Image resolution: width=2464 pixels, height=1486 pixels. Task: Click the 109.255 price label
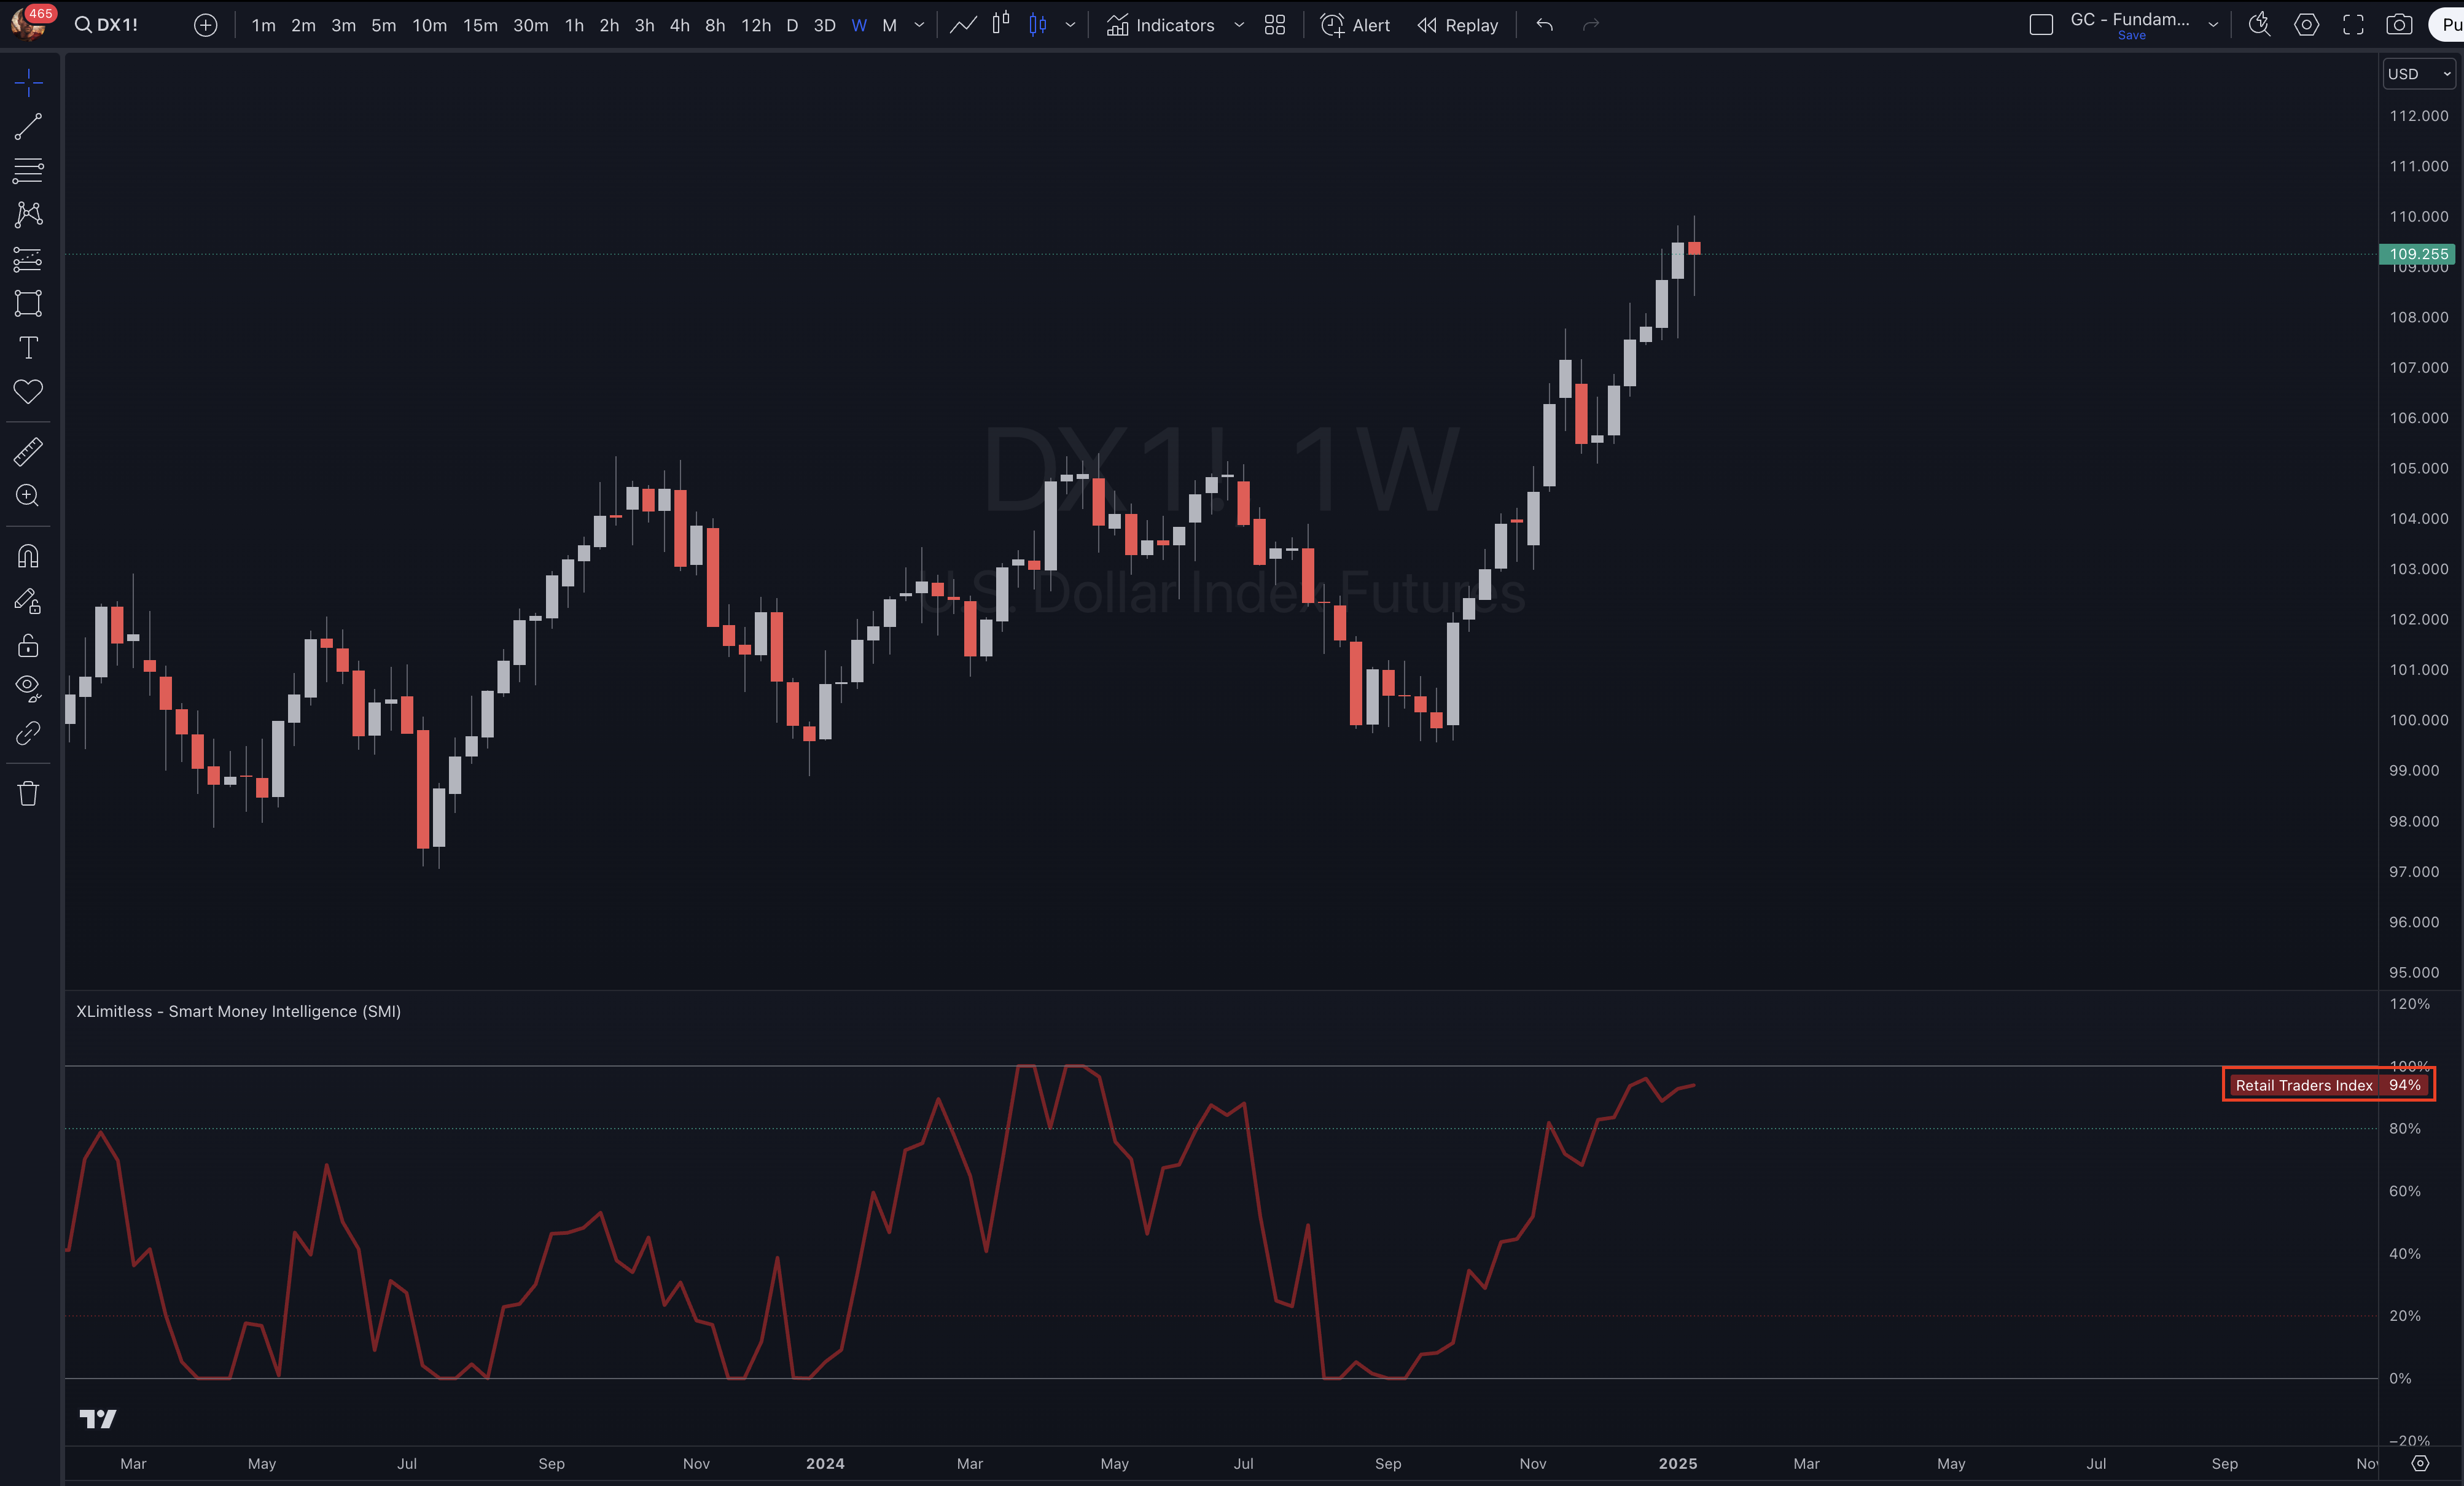(x=2417, y=254)
